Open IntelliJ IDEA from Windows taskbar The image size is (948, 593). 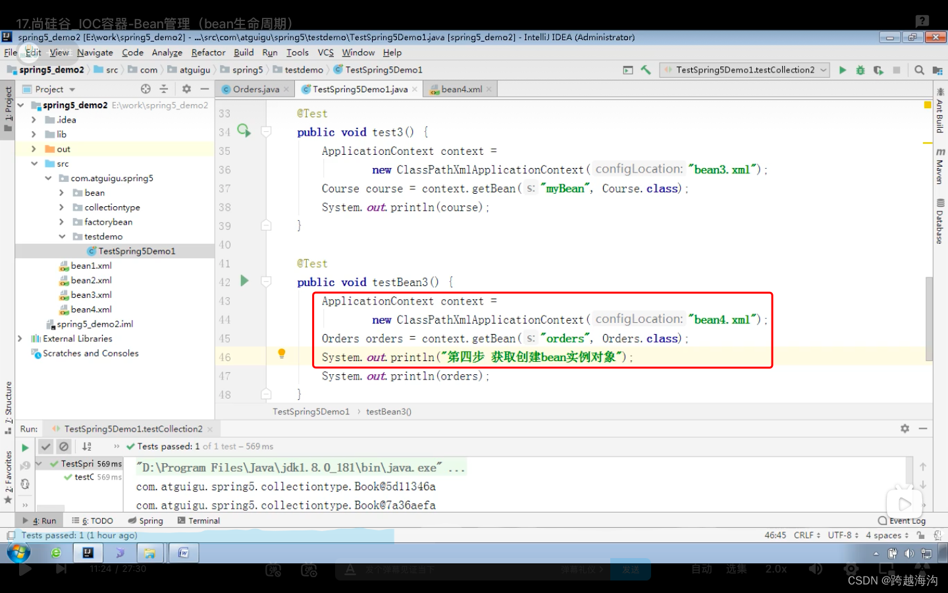88,553
